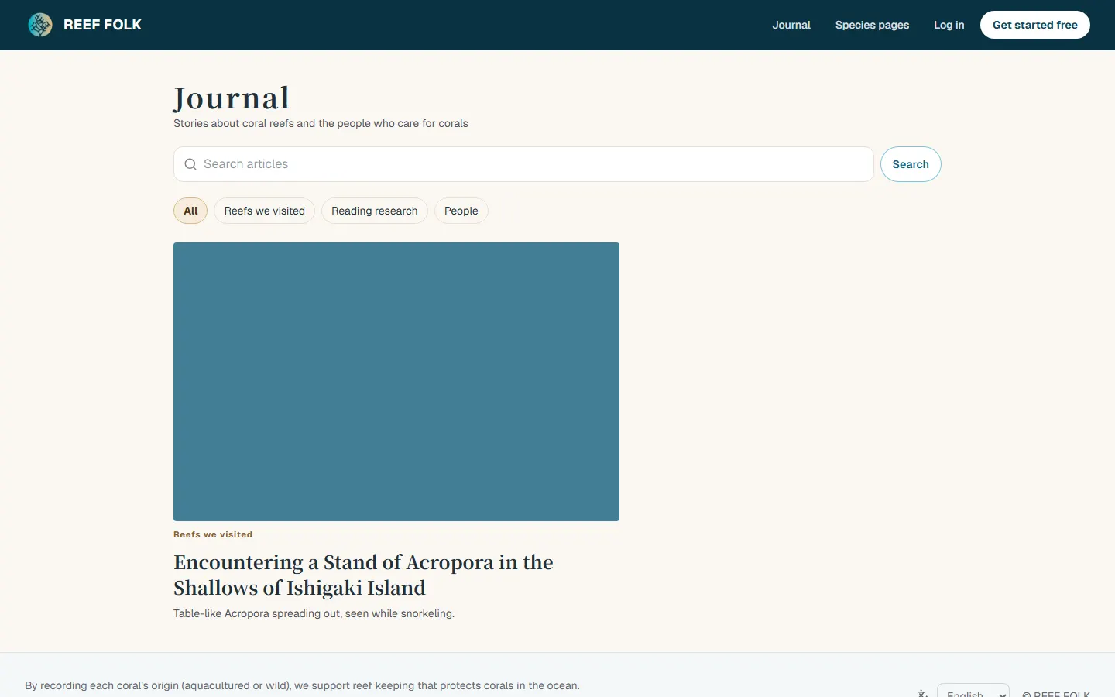This screenshot has width=1115, height=697.
Task: Click the small Reefs we visited label under the article image
Action: click(x=213, y=534)
